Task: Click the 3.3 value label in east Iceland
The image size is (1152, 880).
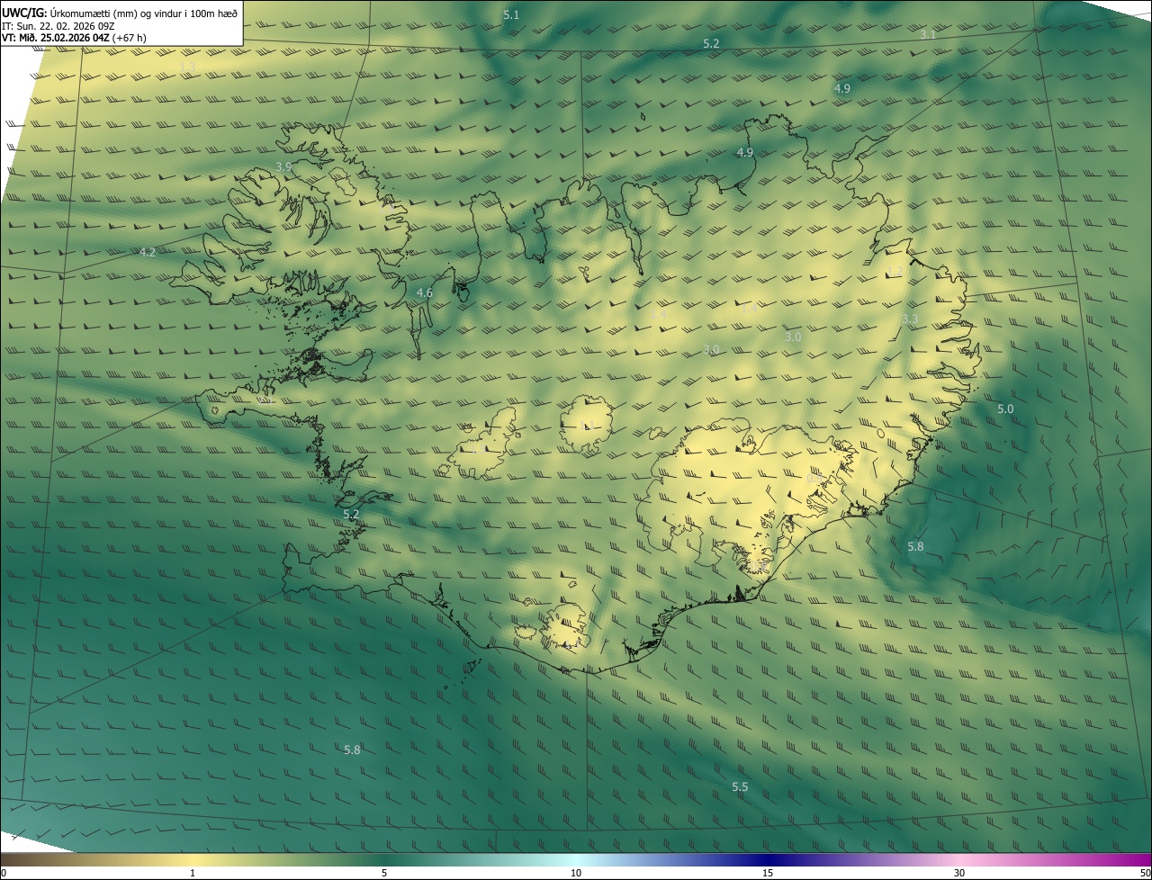Action: [x=910, y=319]
